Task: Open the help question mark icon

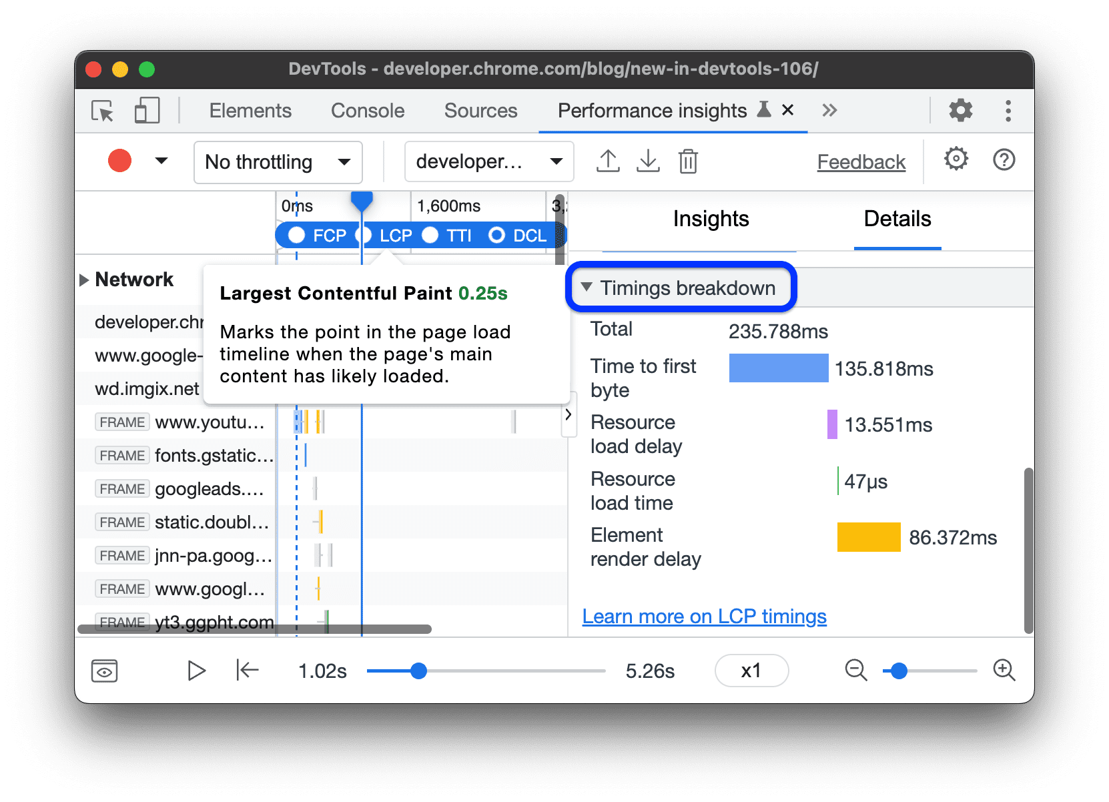Action: pyautogui.click(x=1004, y=160)
